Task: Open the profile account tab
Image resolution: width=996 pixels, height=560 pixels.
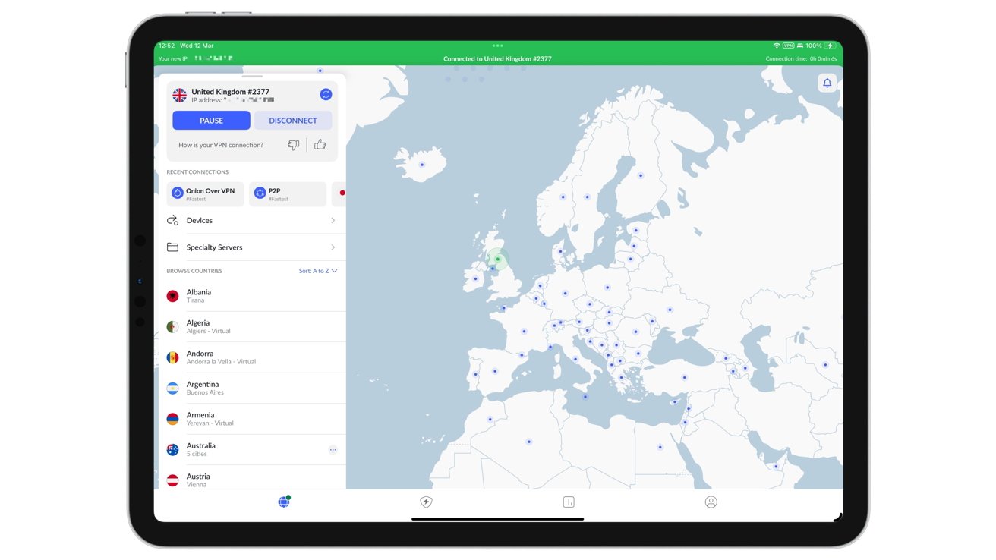Action: click(x=711, y=502)
